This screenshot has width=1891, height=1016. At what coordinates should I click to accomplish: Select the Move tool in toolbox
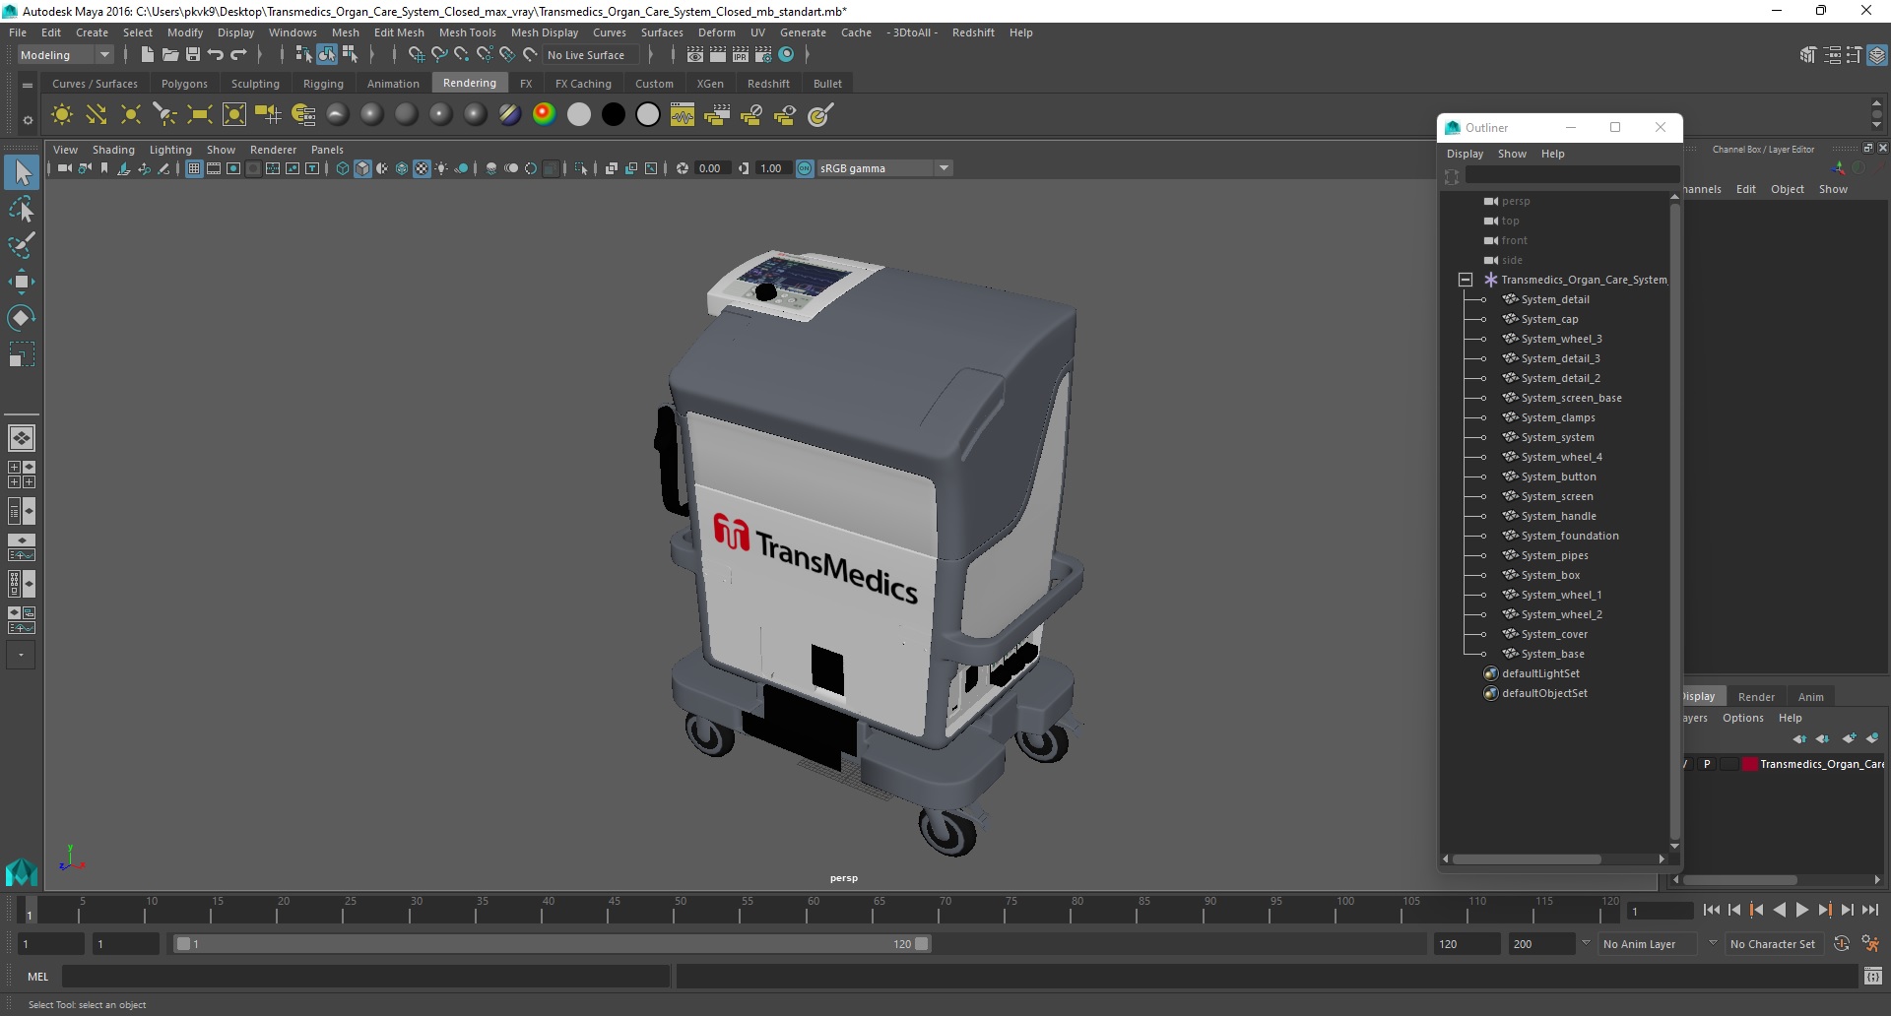[21, 283]
